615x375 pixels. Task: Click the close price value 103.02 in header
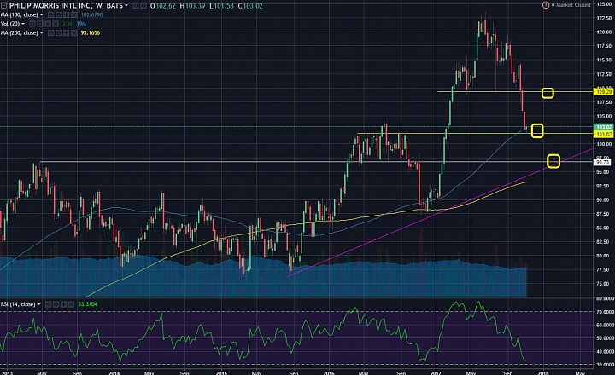pos(253,6)
